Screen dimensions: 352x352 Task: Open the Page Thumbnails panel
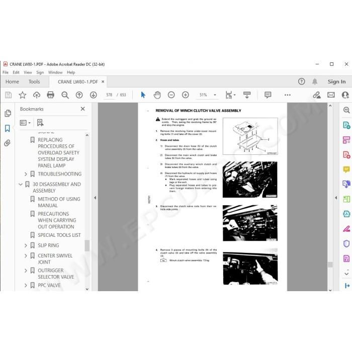point(8,113)
